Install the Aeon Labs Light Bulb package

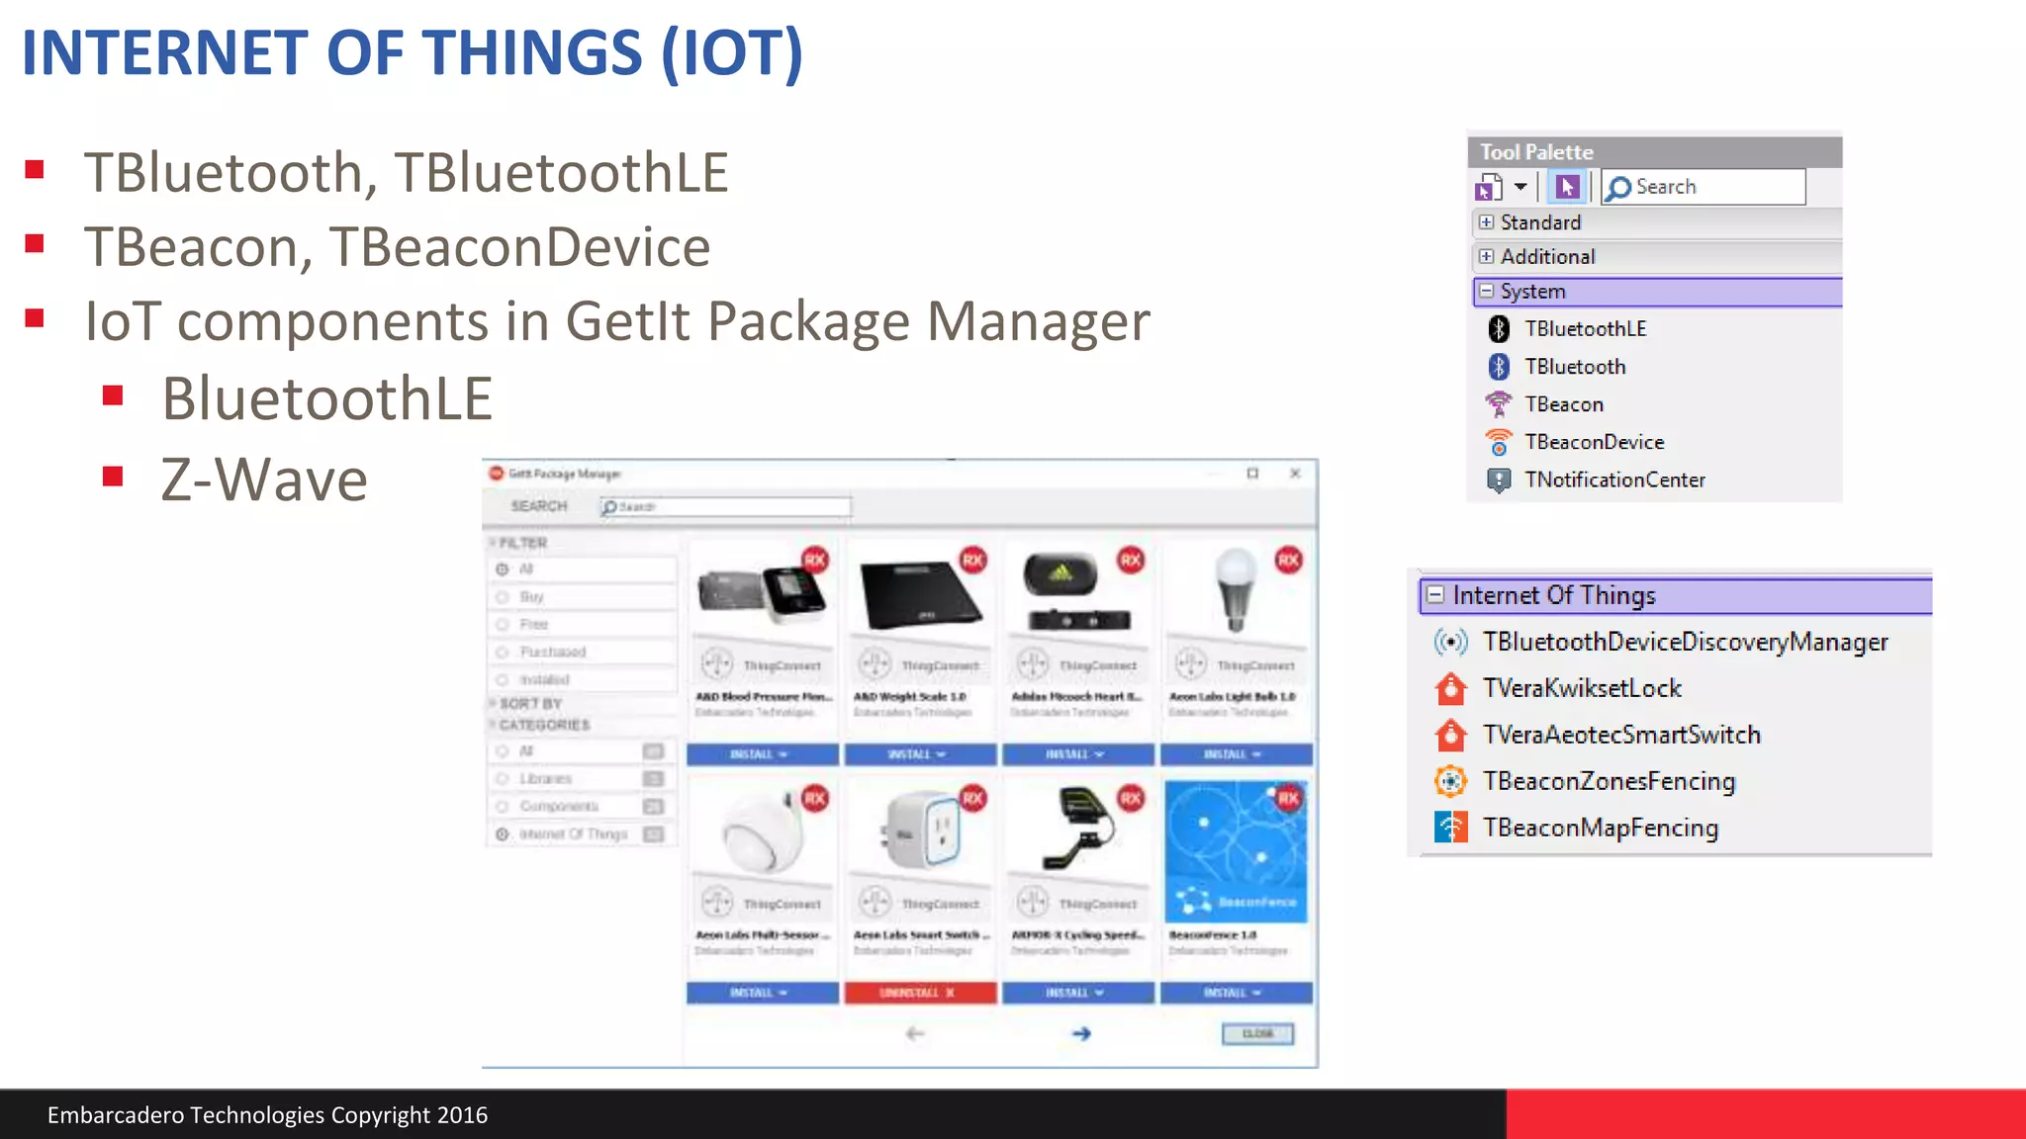click(x=1237, y=754)
